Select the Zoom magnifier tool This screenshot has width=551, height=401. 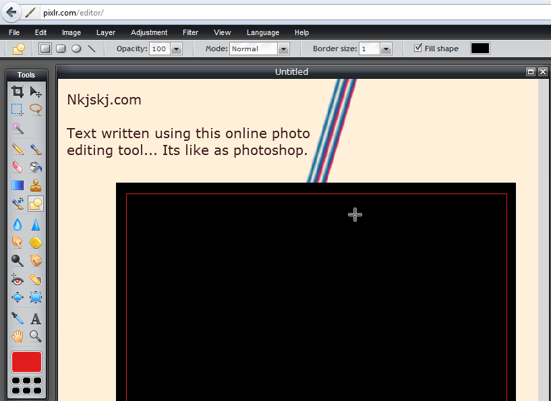pyautogui.click(x=36, y=336)
